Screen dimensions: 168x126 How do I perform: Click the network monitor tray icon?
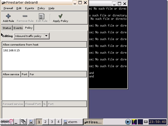140,122
